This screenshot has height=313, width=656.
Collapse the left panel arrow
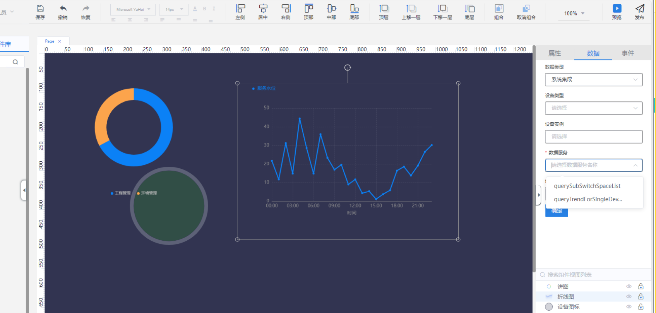click(x=24, y=190)
